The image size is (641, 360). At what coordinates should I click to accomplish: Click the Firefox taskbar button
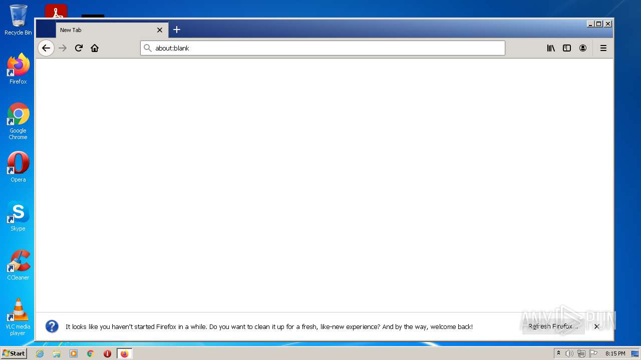(x=124, y=353)
